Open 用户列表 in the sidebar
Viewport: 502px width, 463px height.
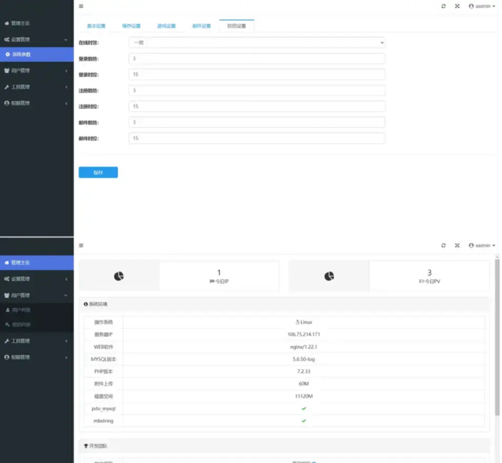tap(22, 310)
